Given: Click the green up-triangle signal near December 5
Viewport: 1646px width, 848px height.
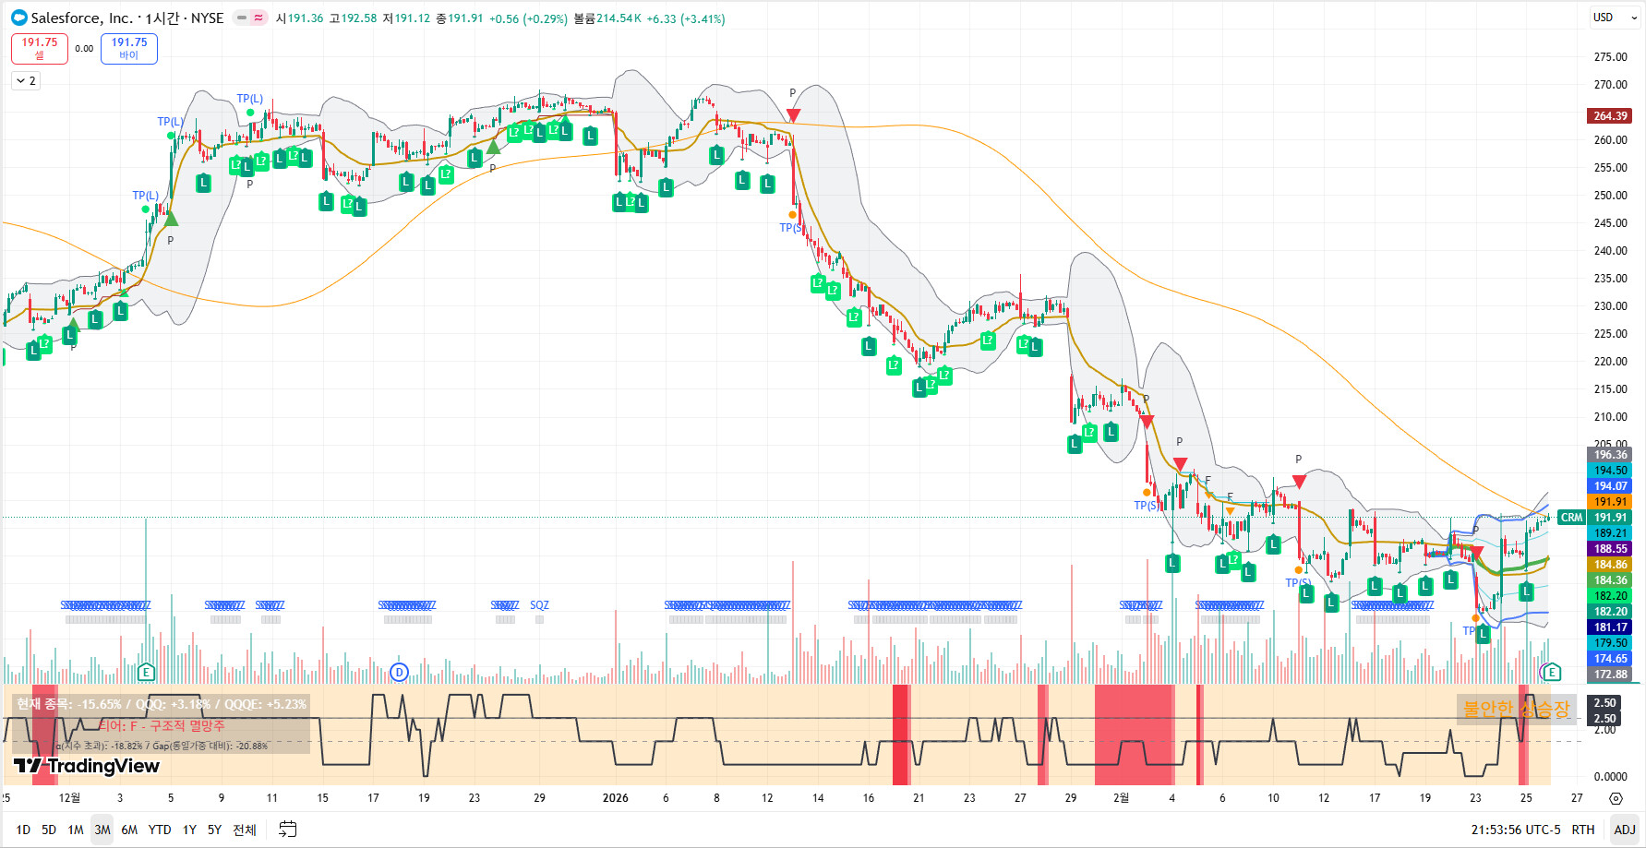Looking at the screenshot, I should (171, 219).
